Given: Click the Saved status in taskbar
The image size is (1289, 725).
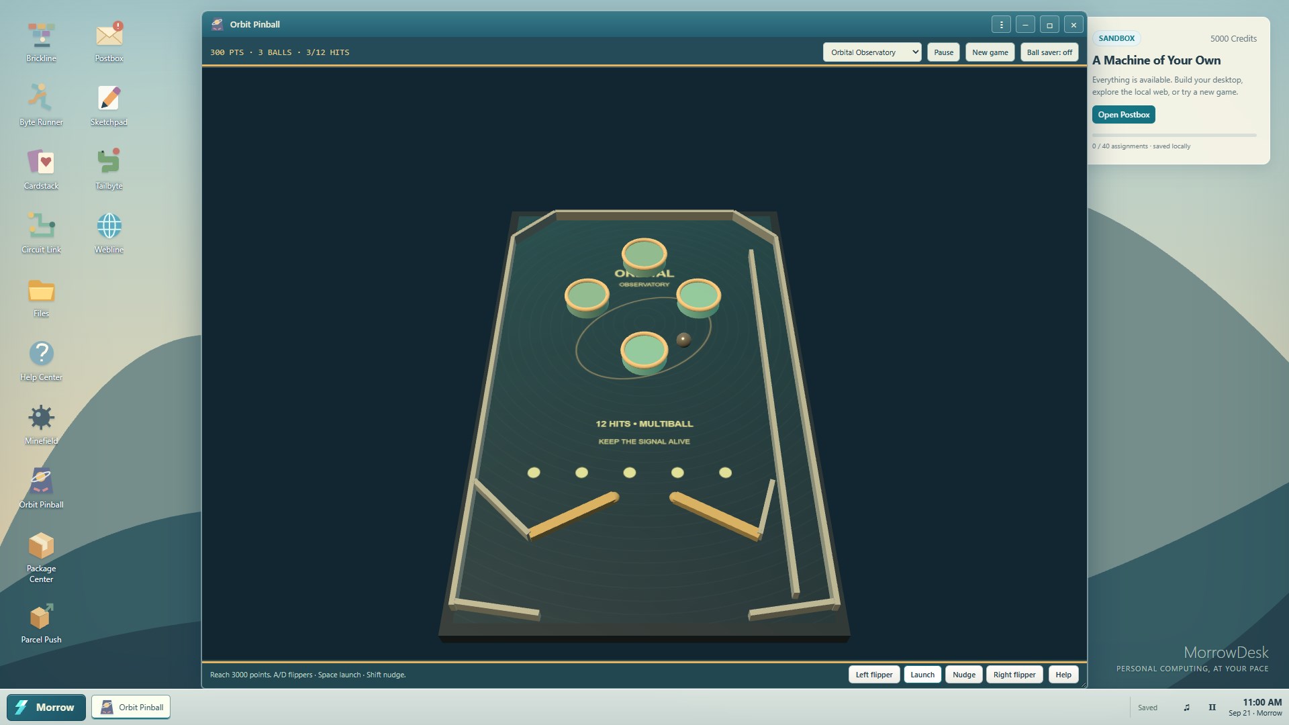Looking at the screenshot, I should 1147,708.
